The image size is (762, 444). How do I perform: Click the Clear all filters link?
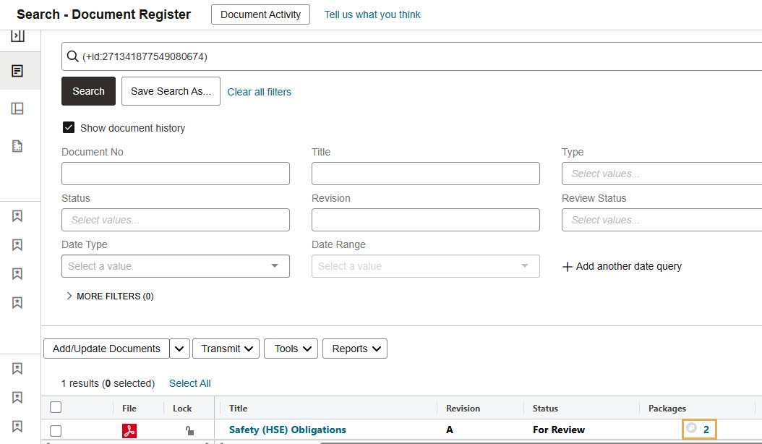point(259,92)
